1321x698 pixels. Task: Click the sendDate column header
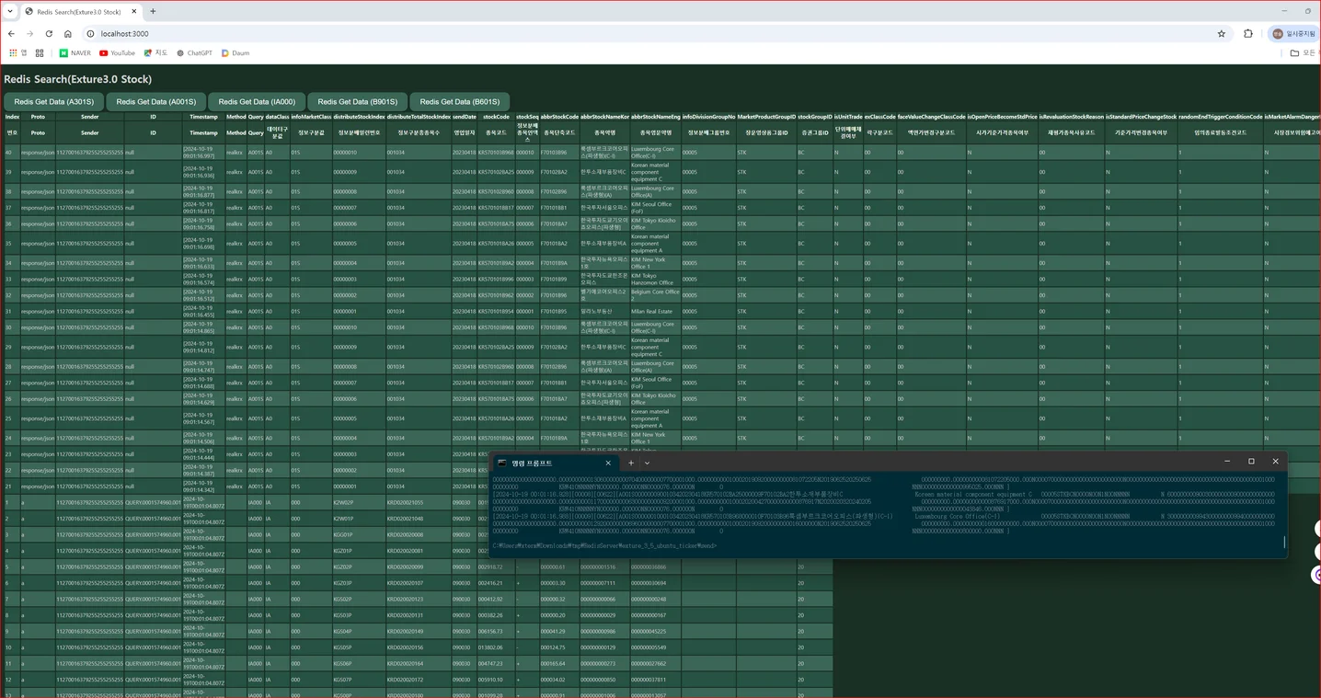[465, 117]
